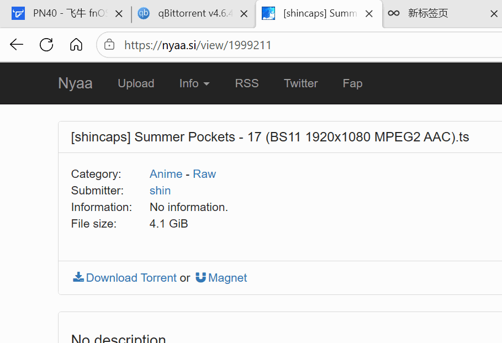The height and width of the screenshot is (343, 502).
Task: Click the File size: label
Action: [x=94, y=224]
